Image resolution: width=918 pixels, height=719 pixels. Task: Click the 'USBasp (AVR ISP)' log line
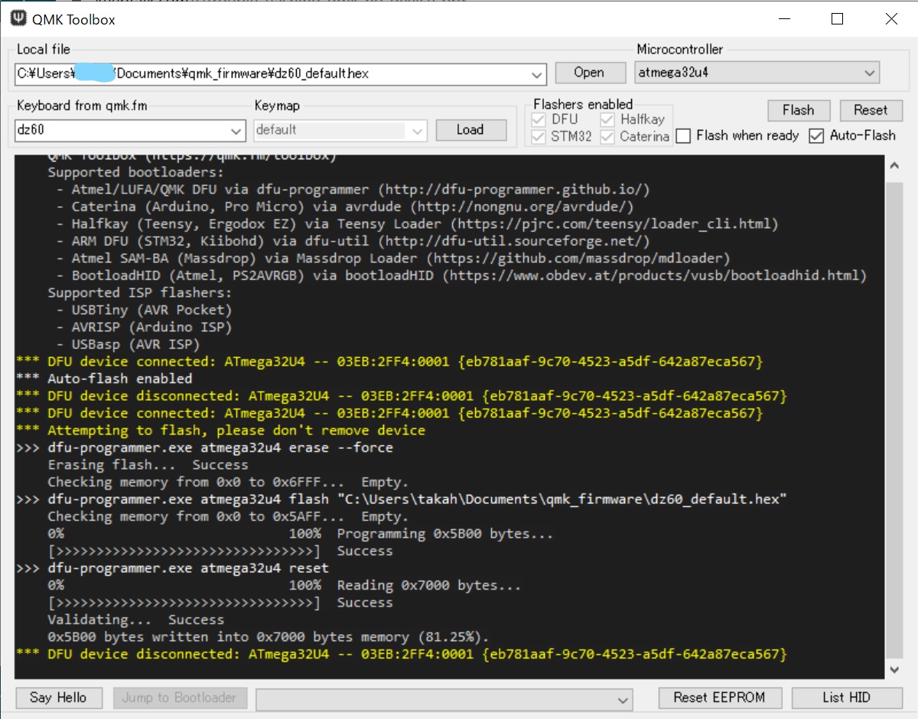pos(128,344)
